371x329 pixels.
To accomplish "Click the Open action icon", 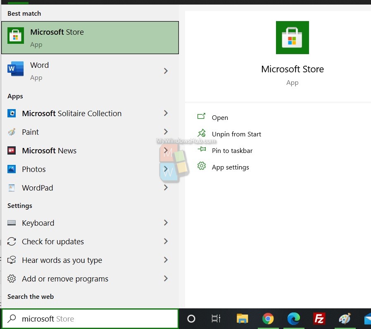I will pos(201,116).
